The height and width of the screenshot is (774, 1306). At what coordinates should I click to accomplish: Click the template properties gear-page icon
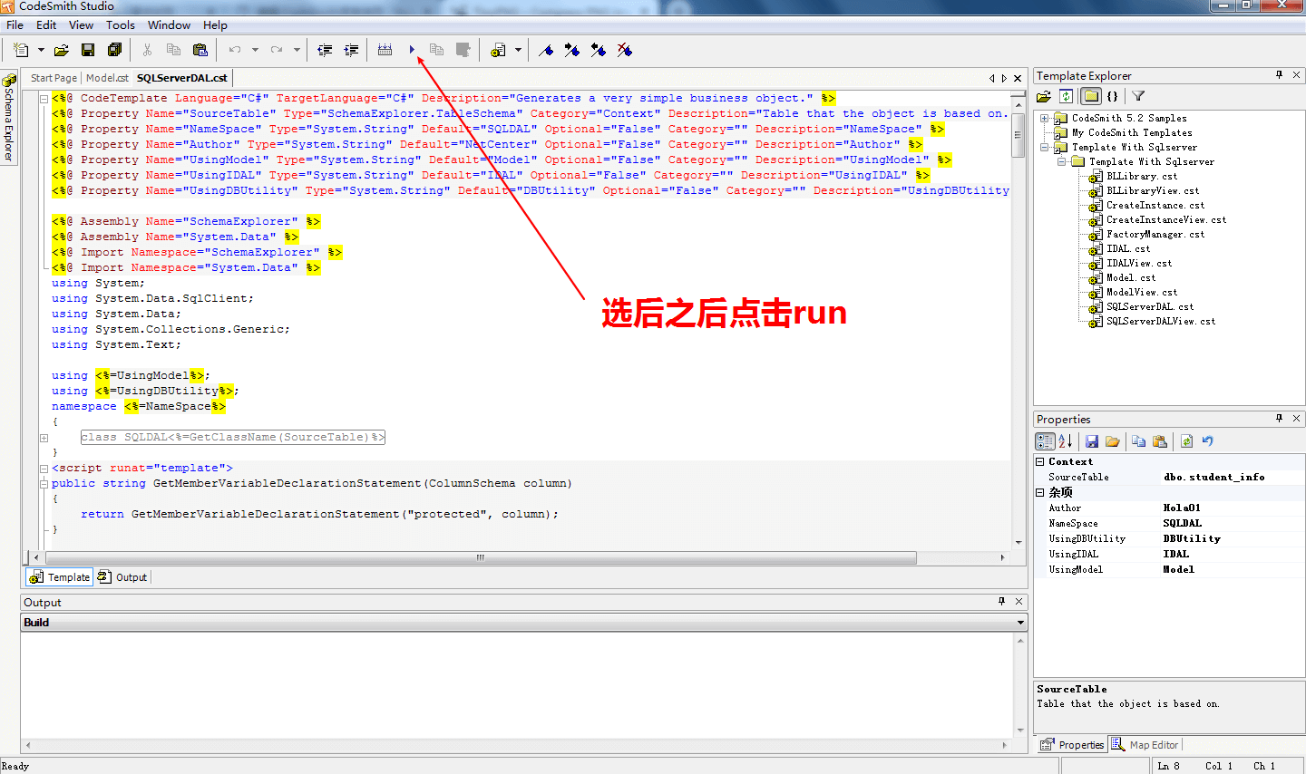click(x=498, y=50)
